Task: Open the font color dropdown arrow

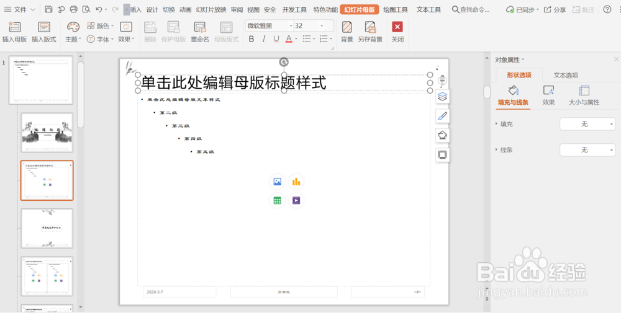Action: 296,38
